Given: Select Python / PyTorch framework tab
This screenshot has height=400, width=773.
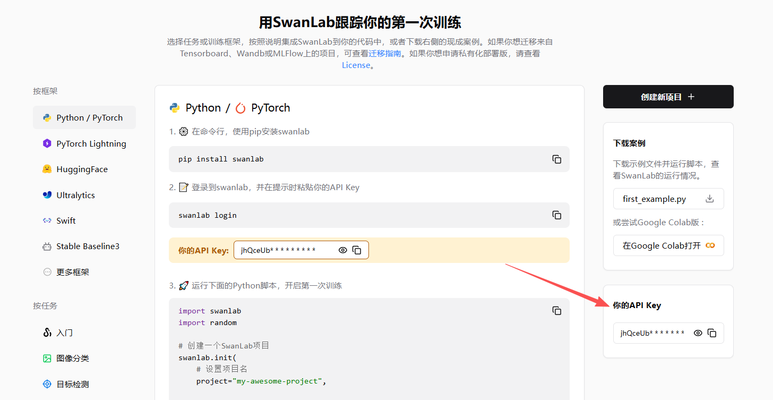Looking at the screenshot, I should pyautogui.click(x=84, y=117).
